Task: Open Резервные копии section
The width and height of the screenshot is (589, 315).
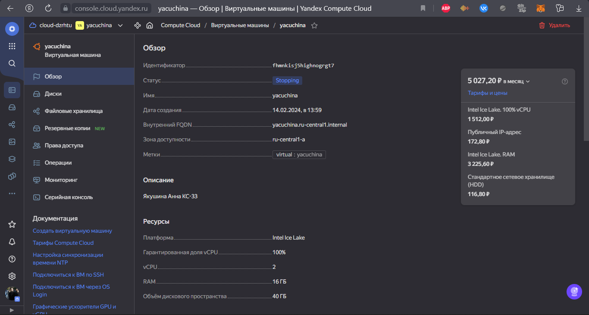Action: [79, 128]
